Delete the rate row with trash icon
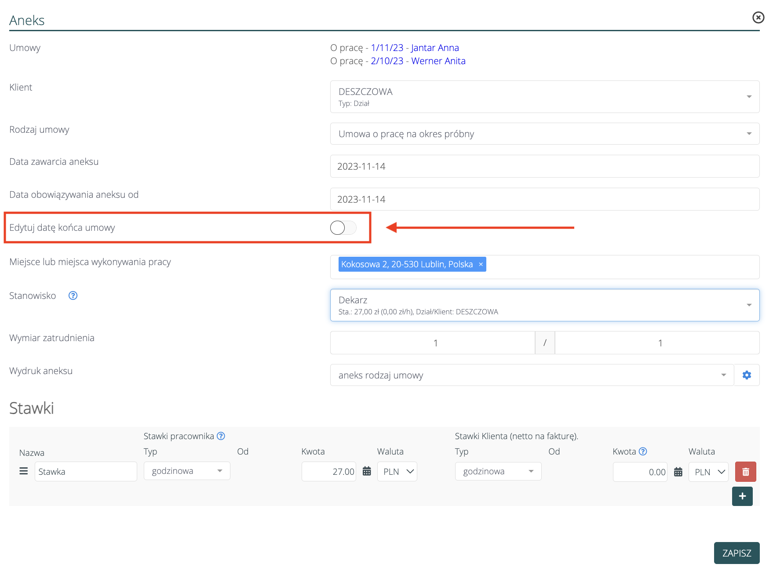Screen dimensions: 773x575 tap(745, 472)
